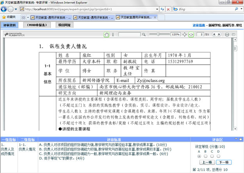Click criterion A text (10分)
The width and height of the screenshot is (244, 173).
pyautogui.click(x=103, y=145)
